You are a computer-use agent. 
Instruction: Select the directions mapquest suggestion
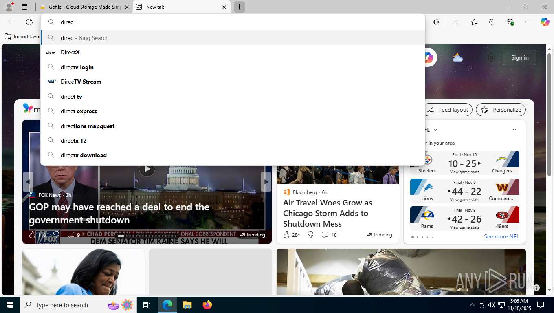pyautogui.click(x=233, y=126)
